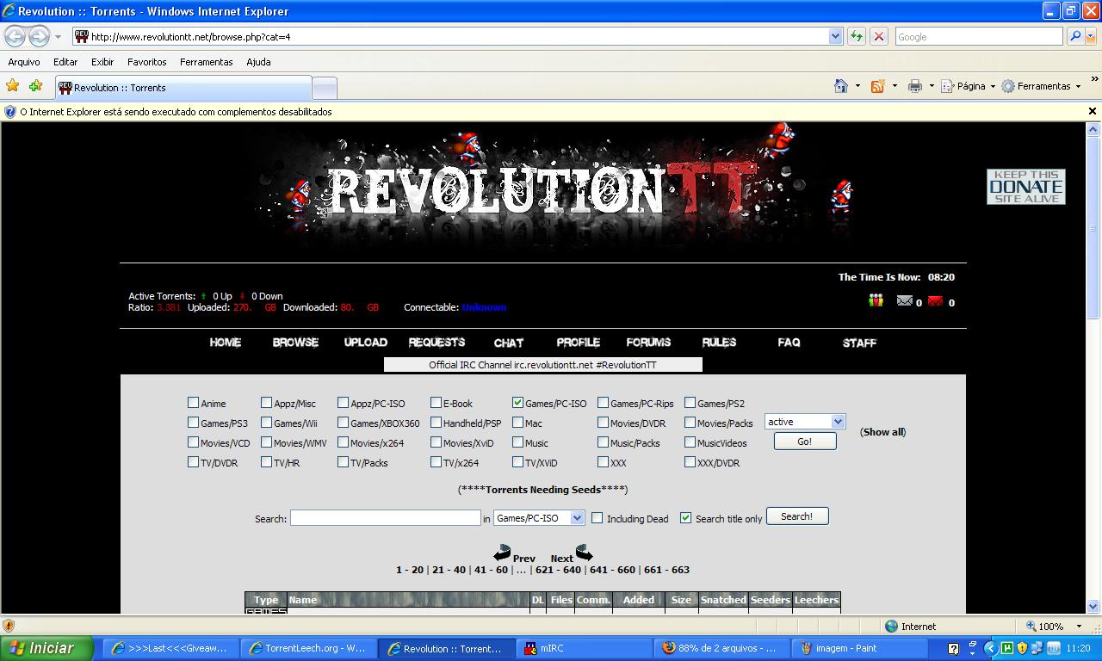1102x661 pixels.
Task: Click the browser Forward arrow button
Action: pos(39,37)
